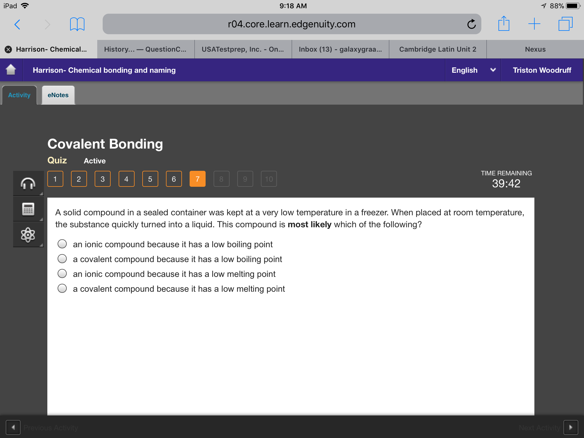Tap the address bar URL field
584x438 pixels.
[x=292, y=24]
